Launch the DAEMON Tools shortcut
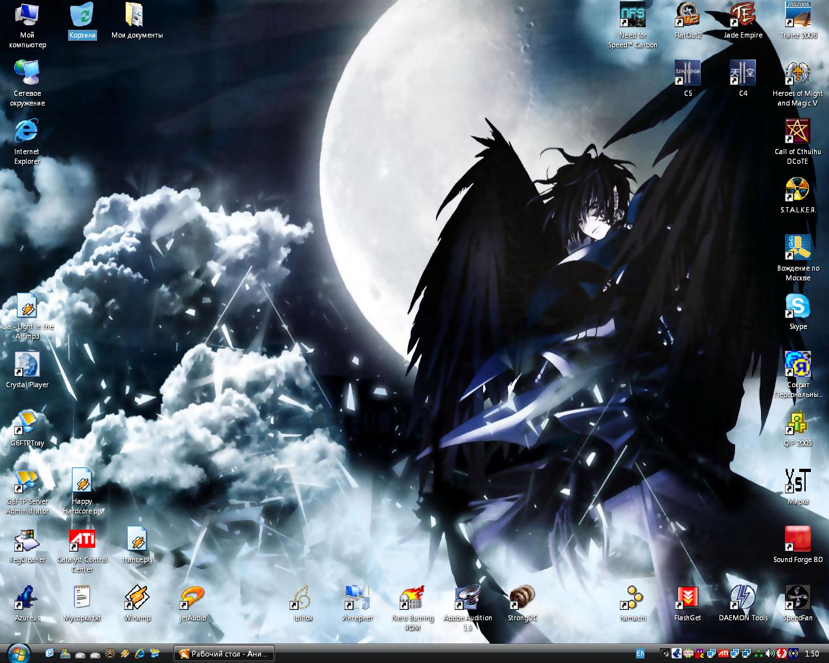The image size is (829, 663). [743, 604]
